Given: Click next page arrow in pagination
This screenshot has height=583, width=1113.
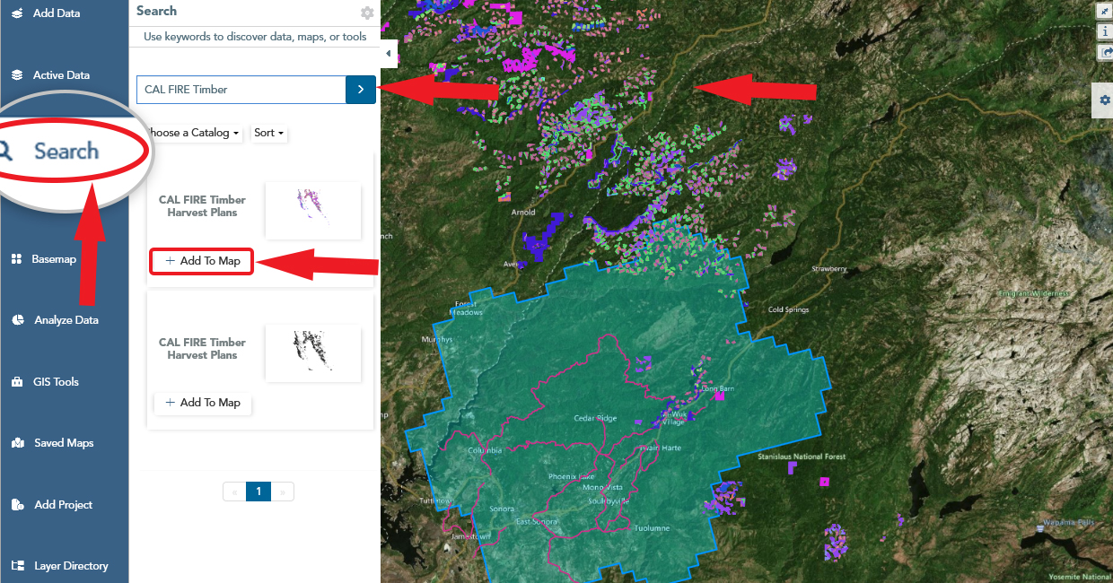Looking at the screenshot, I should tap(282, 492).
